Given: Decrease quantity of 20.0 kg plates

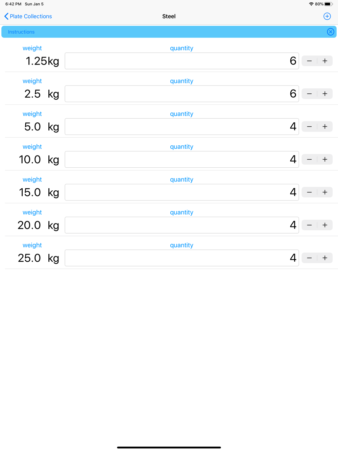Looking at the screenshot, I should click(309, 225).
